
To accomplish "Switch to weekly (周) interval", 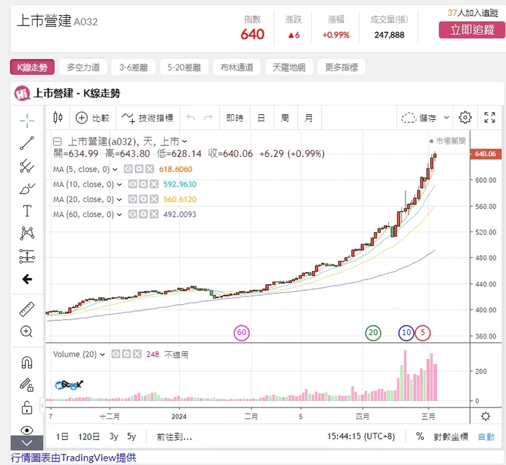I will pyautogui.click(x=284, y=118).
